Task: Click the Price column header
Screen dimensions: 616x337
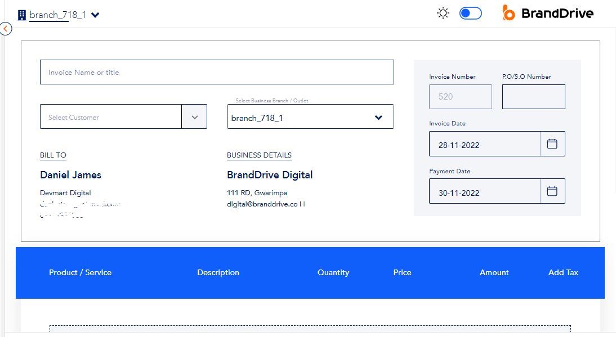Action: (402, 272)
